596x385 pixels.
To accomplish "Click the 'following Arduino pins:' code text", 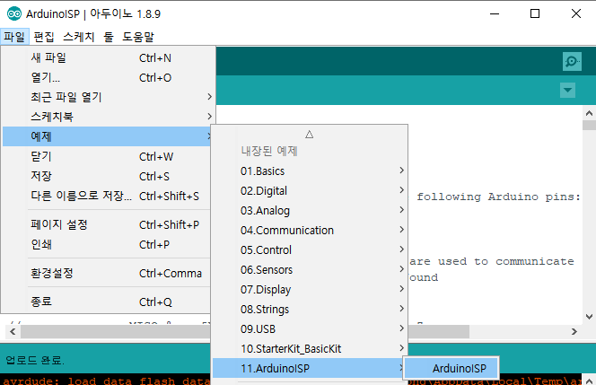I will point(499,197).
